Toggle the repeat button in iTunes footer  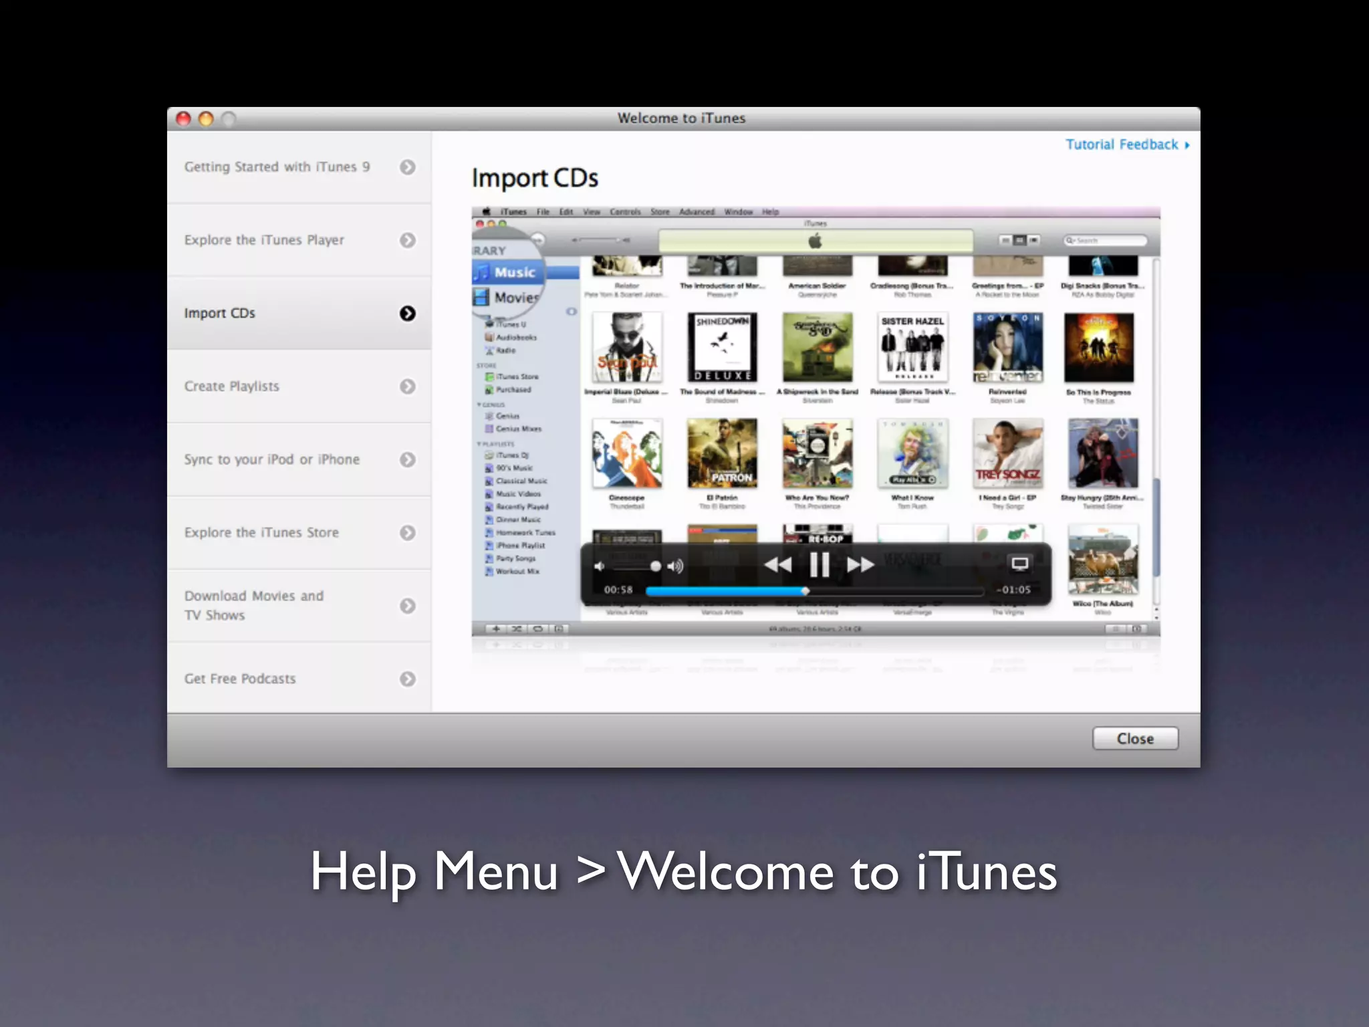click(x=537, y=629)
